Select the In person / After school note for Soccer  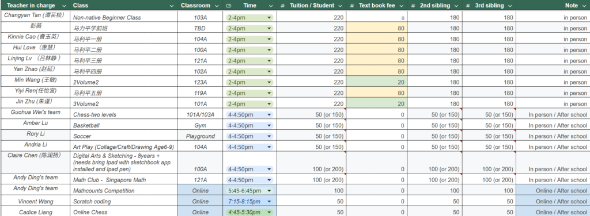coord(553,136)
